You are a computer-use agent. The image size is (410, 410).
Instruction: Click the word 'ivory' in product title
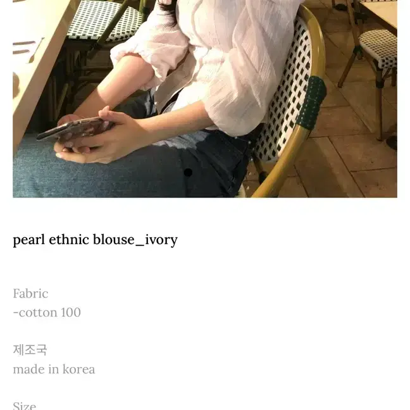161,240
